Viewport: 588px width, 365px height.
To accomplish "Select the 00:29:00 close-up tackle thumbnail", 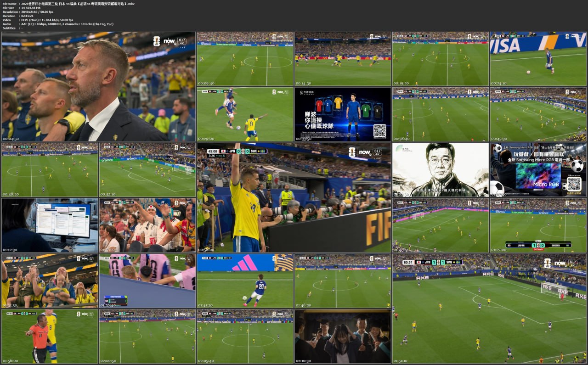I will 245,114.
